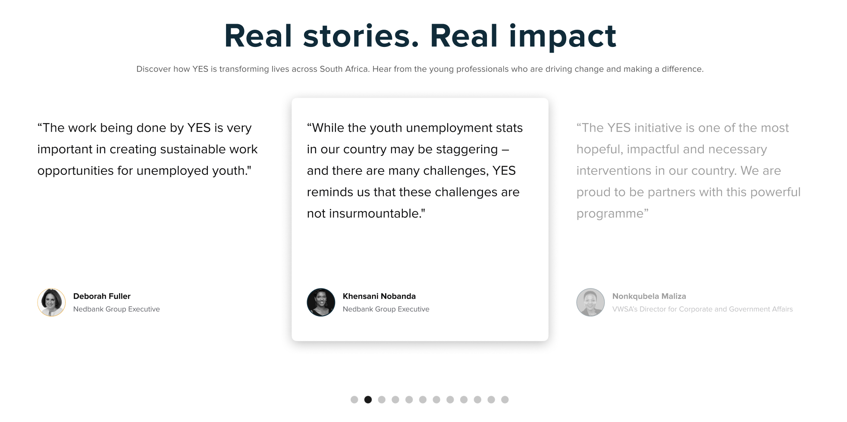The height and width of the screenshot is (422, 847).
Task: Jump to the third carousel dot
Action: [382, 400]
